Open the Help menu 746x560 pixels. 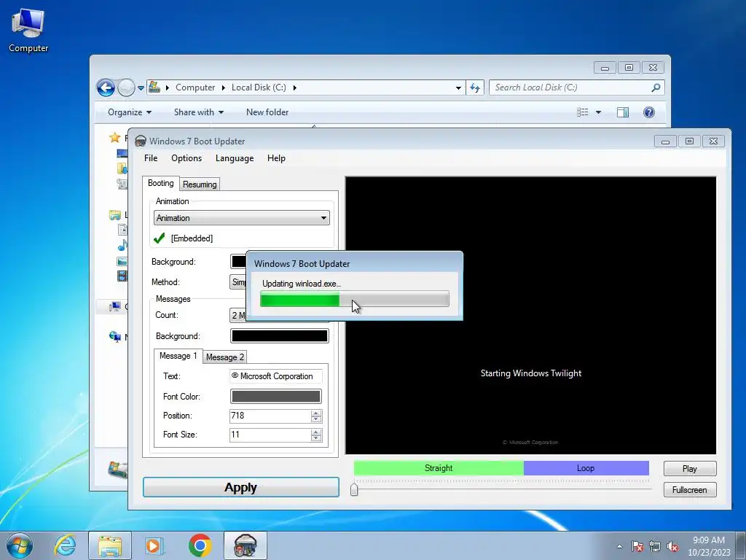tap(276, 158)
